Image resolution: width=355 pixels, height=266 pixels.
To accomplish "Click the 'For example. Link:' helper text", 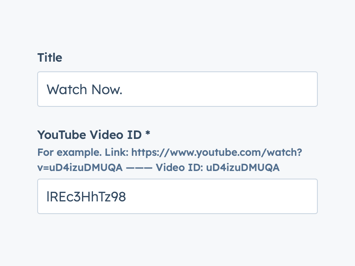I will click(x=82, y=152).
